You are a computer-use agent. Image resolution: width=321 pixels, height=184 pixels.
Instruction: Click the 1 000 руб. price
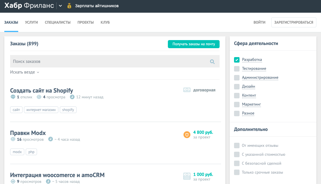203,174
